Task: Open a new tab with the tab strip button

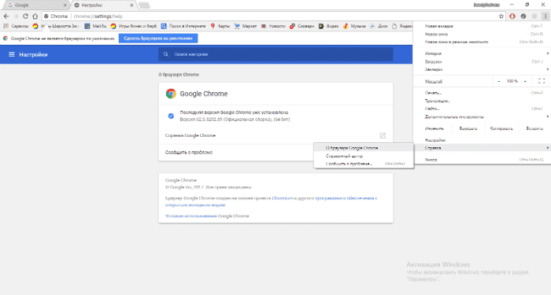Action: pyautogui.click(x=144, y=6)
